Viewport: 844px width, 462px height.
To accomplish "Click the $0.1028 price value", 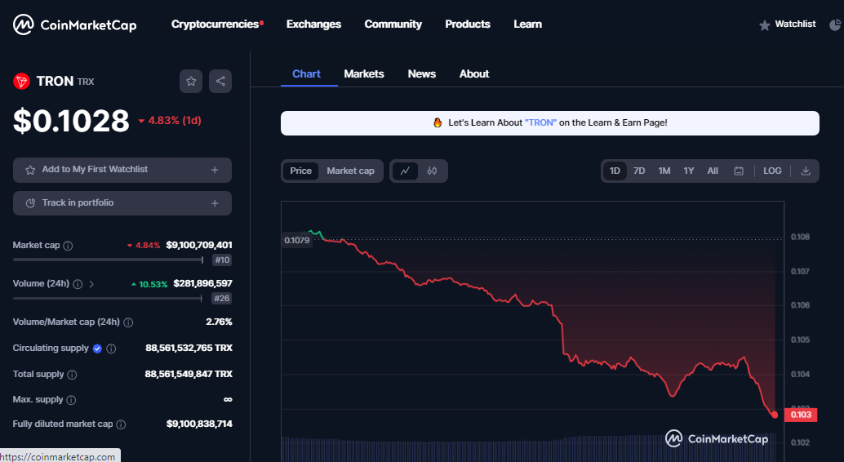I will (71, 121).
